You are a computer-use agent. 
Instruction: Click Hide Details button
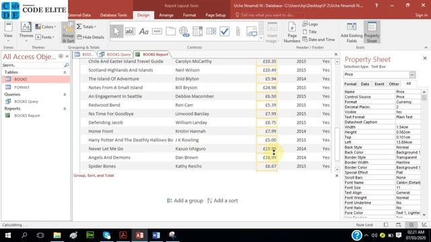click(90, 37)
